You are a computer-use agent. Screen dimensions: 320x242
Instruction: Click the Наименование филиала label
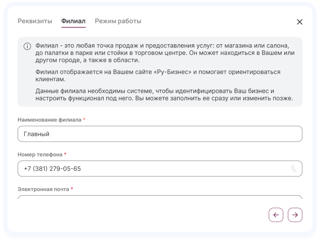[x=49, y=119]
